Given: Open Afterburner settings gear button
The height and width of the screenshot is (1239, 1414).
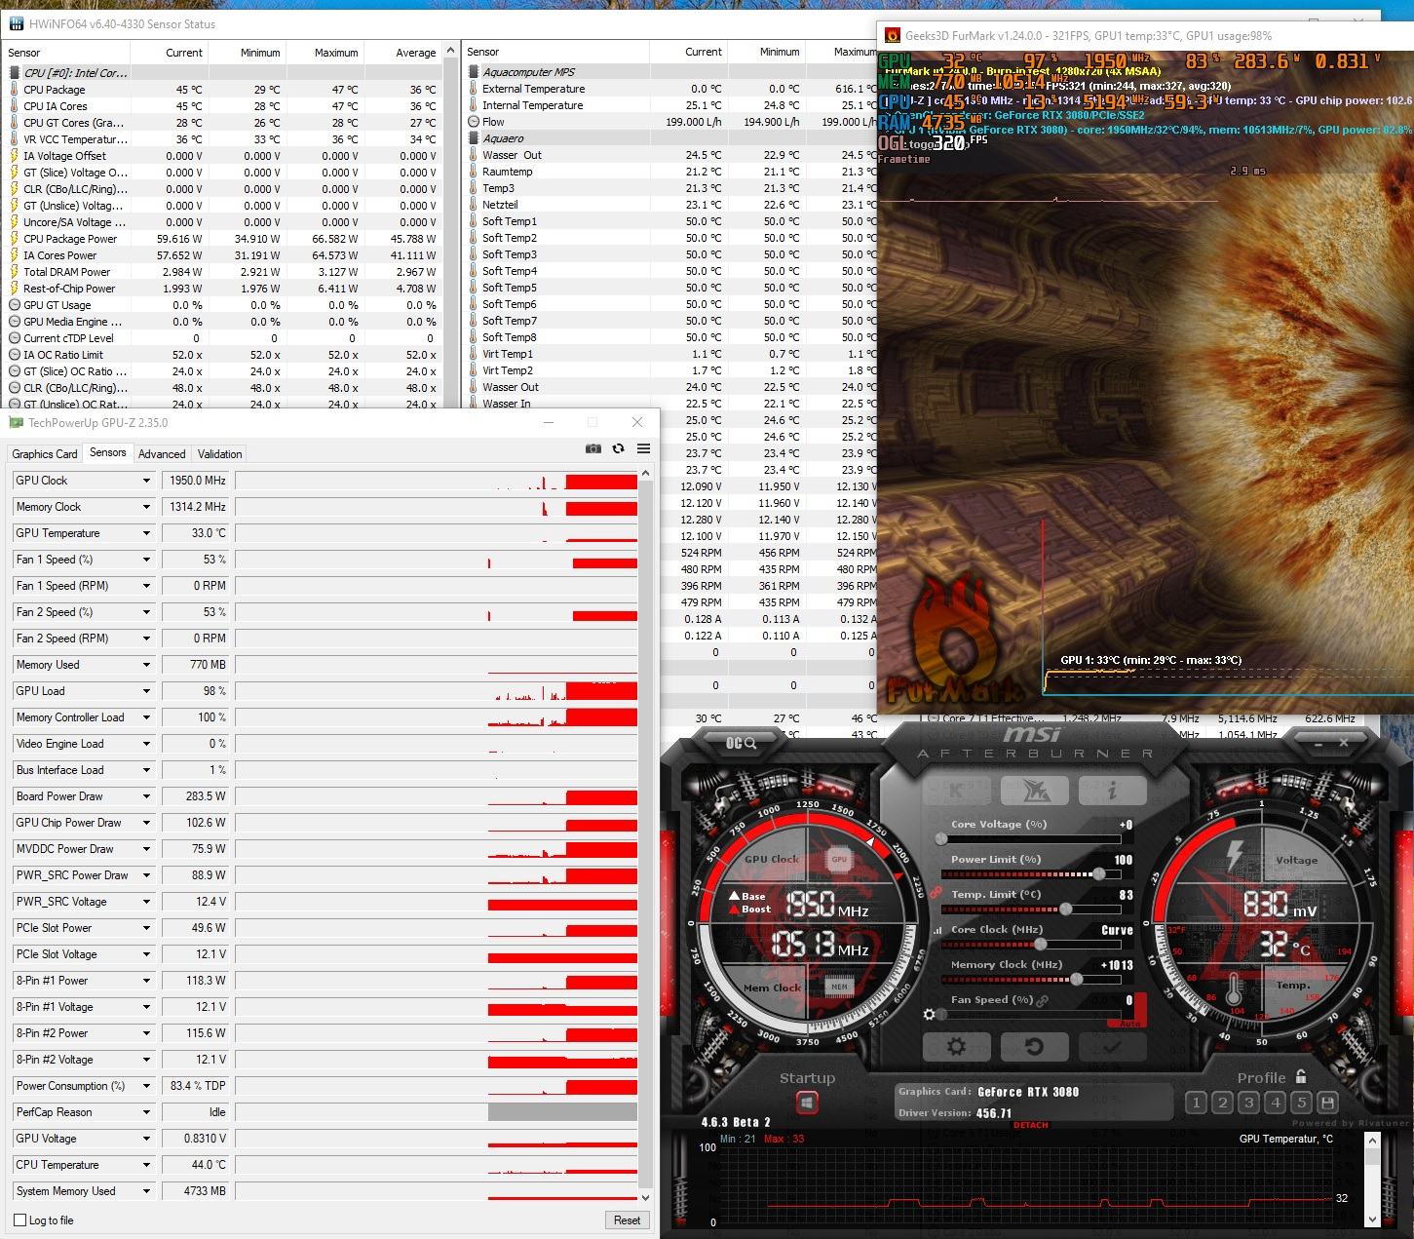Looking at the screenshot, I should 956,1047.
